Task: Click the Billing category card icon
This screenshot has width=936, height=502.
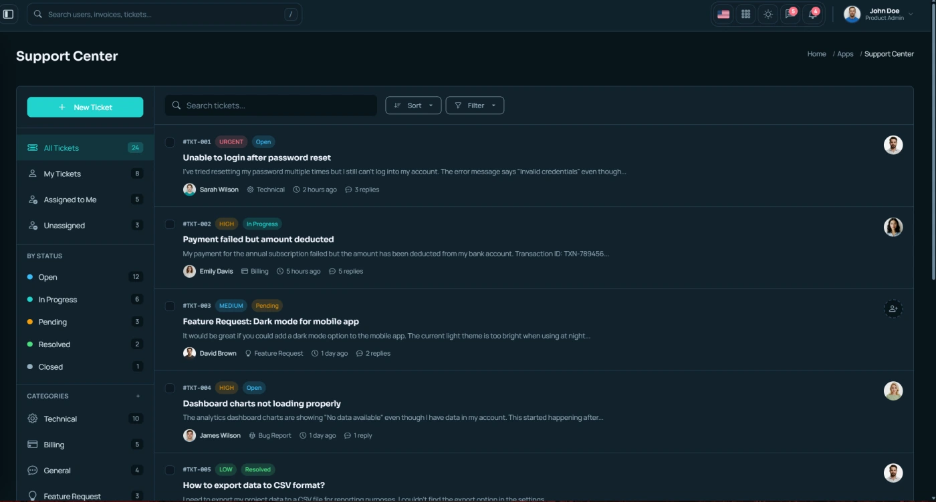Action: coord(32,445)
